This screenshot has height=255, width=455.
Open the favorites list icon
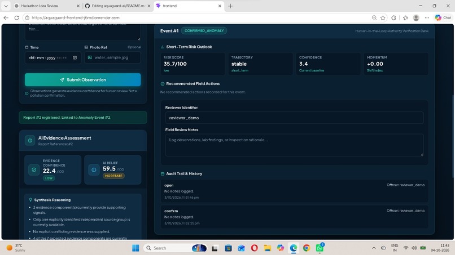pos(406,17)
